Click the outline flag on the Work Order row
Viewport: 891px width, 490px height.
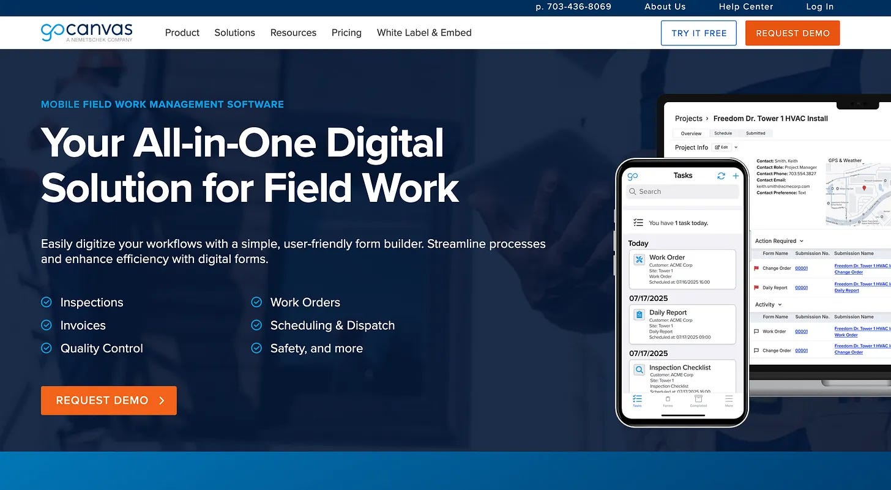coord(756,332)
